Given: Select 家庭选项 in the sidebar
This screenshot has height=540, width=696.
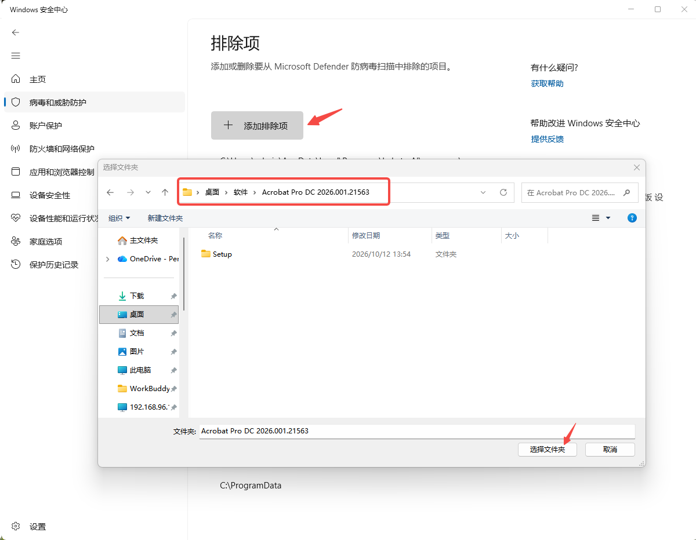Looking at the screenshot, I should [x=95, y=242].
